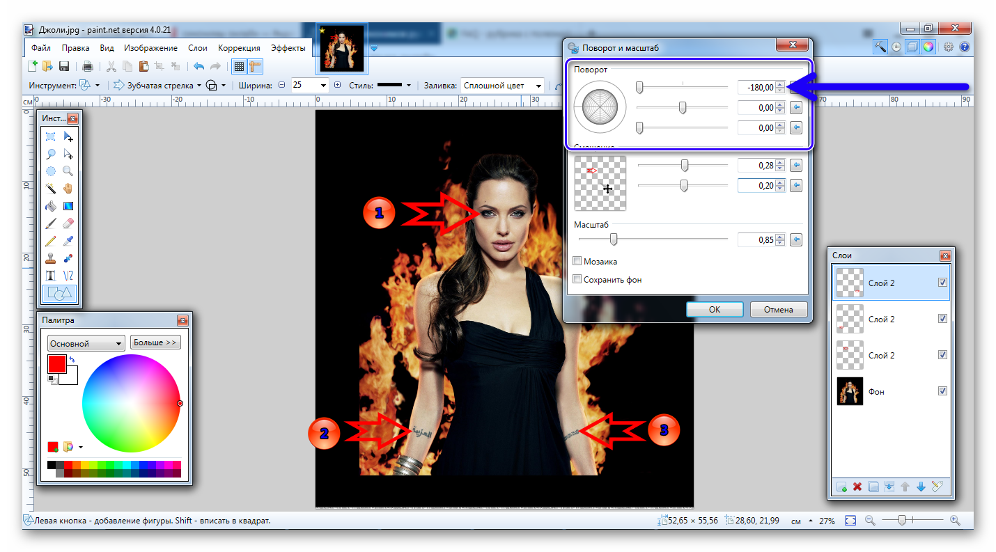Select the Paint Bucket tool
The height and width of the screenshot is (552, 996).
(x=51, y=206)
